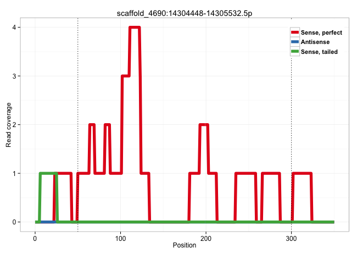Click the x-axis tick label 100

(x=120, y=237)
